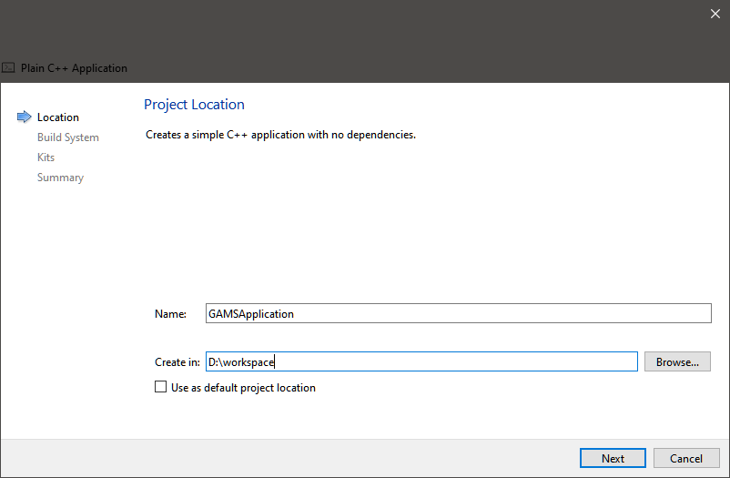Click the 'Create in:' field label
Screen dimensions: 730x478
177,362
